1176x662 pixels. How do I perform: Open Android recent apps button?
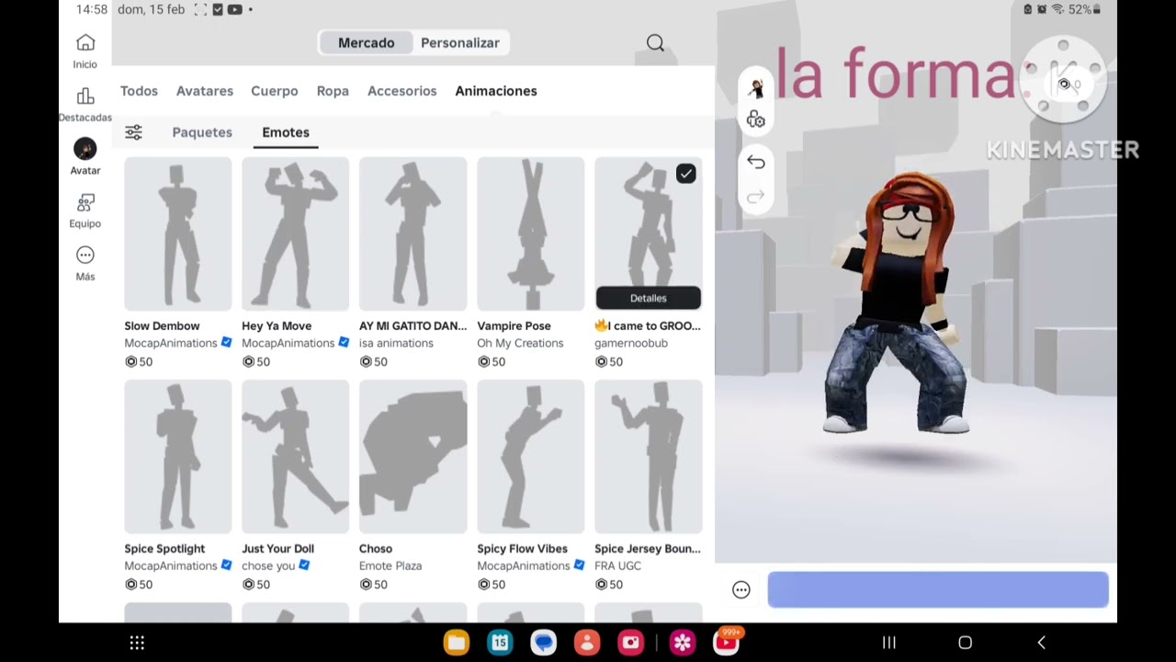coord(889,643)
